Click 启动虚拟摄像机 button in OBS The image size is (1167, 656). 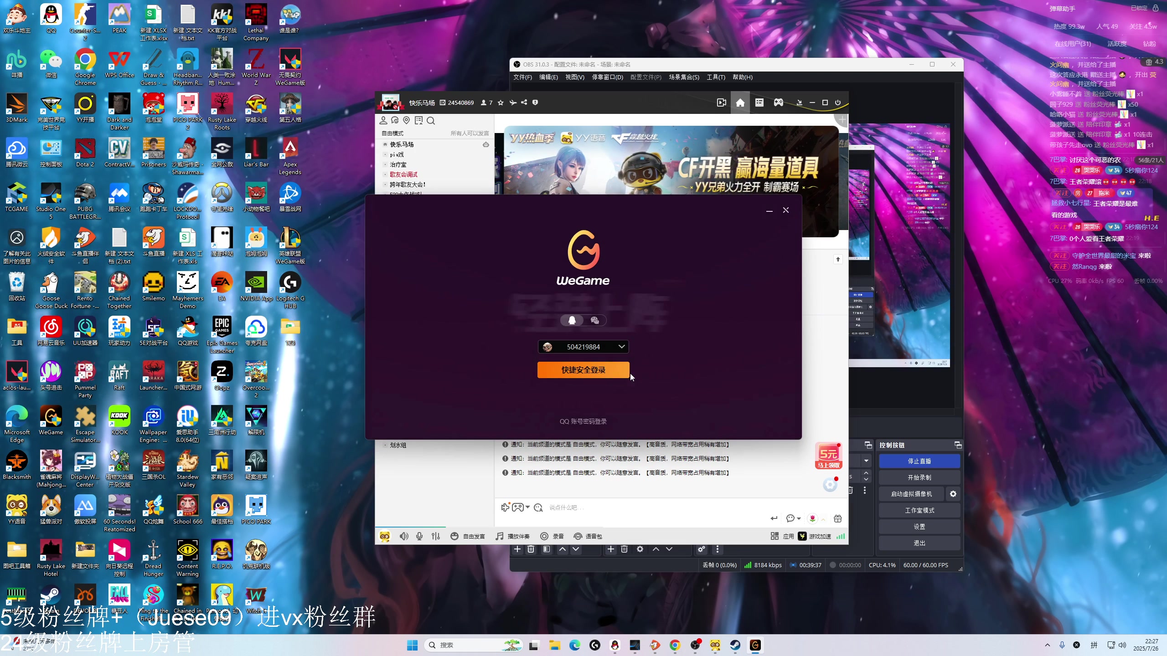(911, 494)
